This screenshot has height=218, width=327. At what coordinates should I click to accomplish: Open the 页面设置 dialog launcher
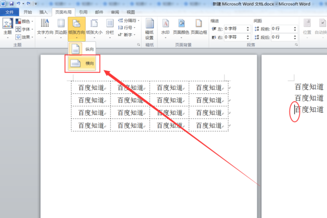pos(138,45)
